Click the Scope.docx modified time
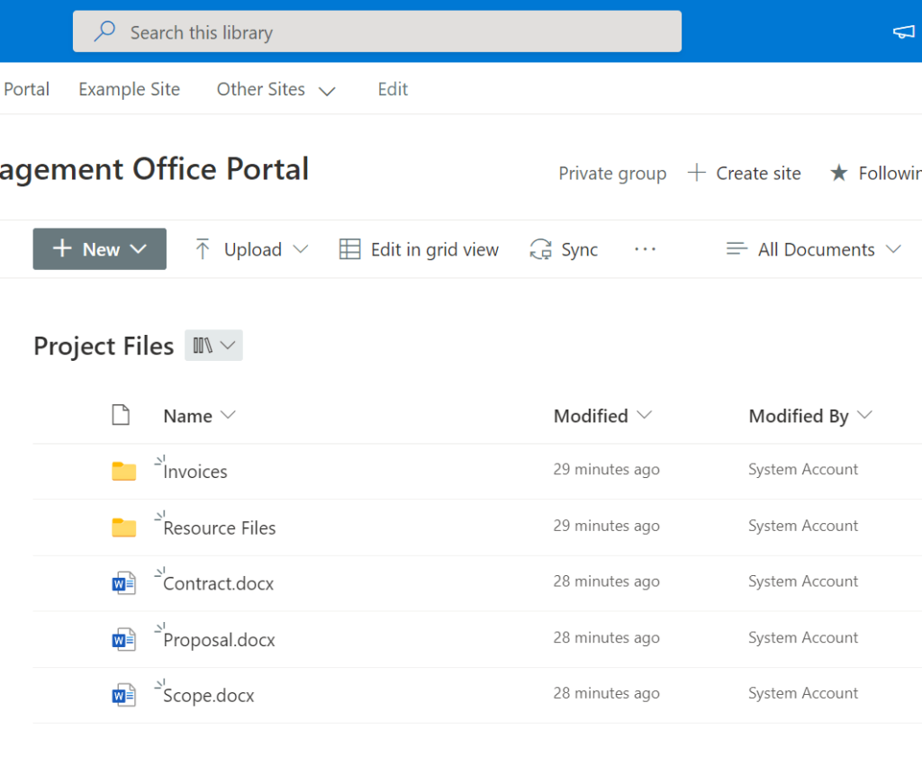This screenshot has width=922, height=766. [x=606, y=693]
